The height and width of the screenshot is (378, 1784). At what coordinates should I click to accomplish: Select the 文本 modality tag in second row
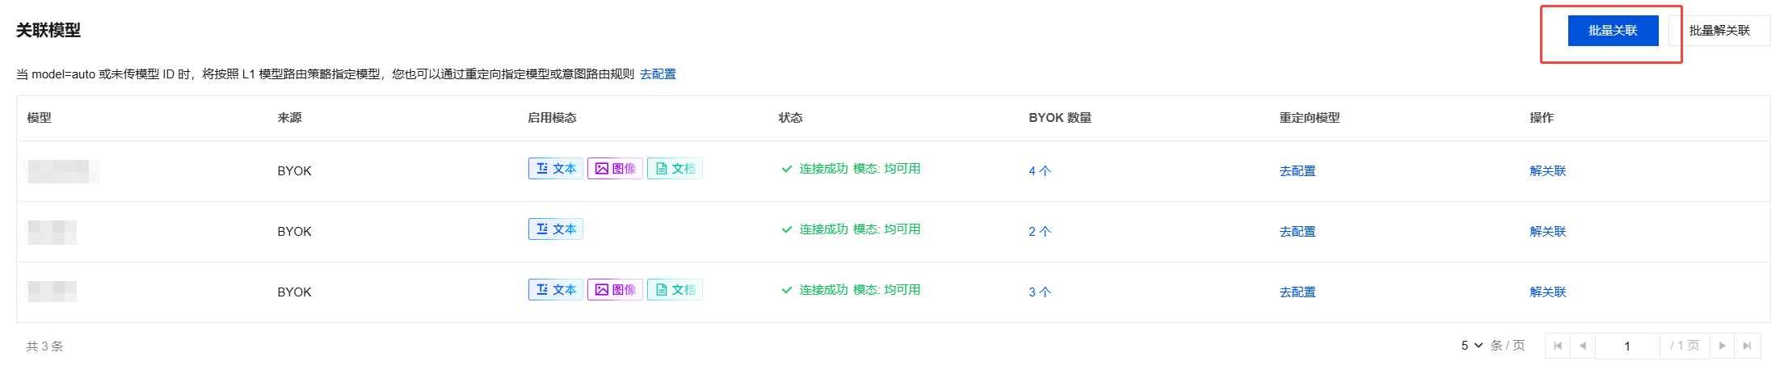[556, 229]
